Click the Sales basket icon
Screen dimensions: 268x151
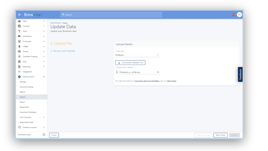tap(19, 21)
